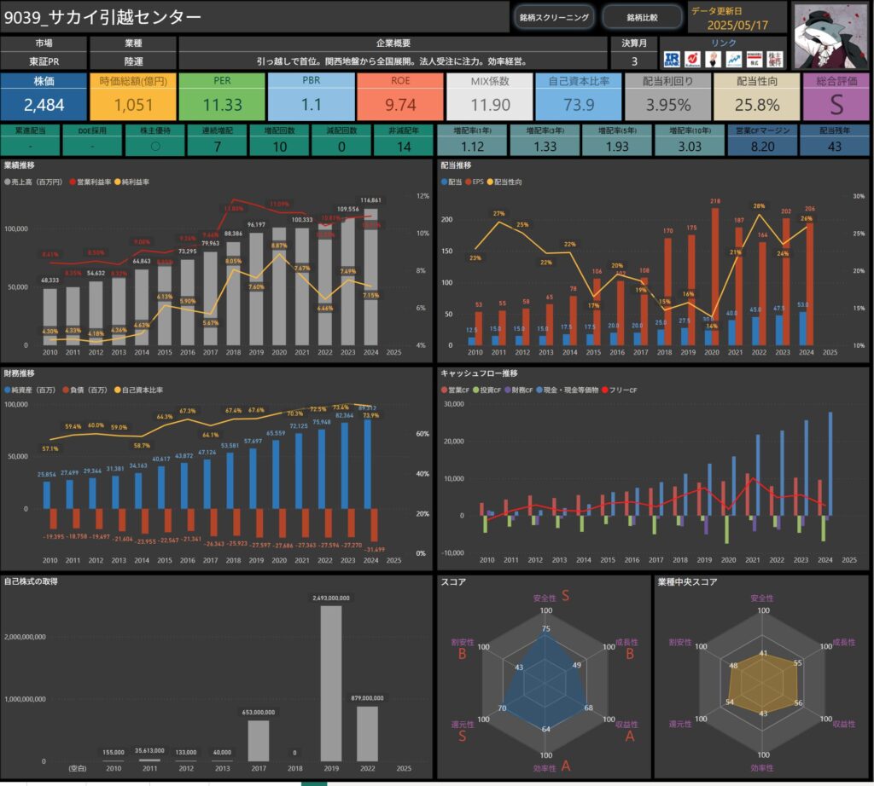Click the 時価総額(億円) card showing 1,051
The image size is (874, 786).
[133, 97]
